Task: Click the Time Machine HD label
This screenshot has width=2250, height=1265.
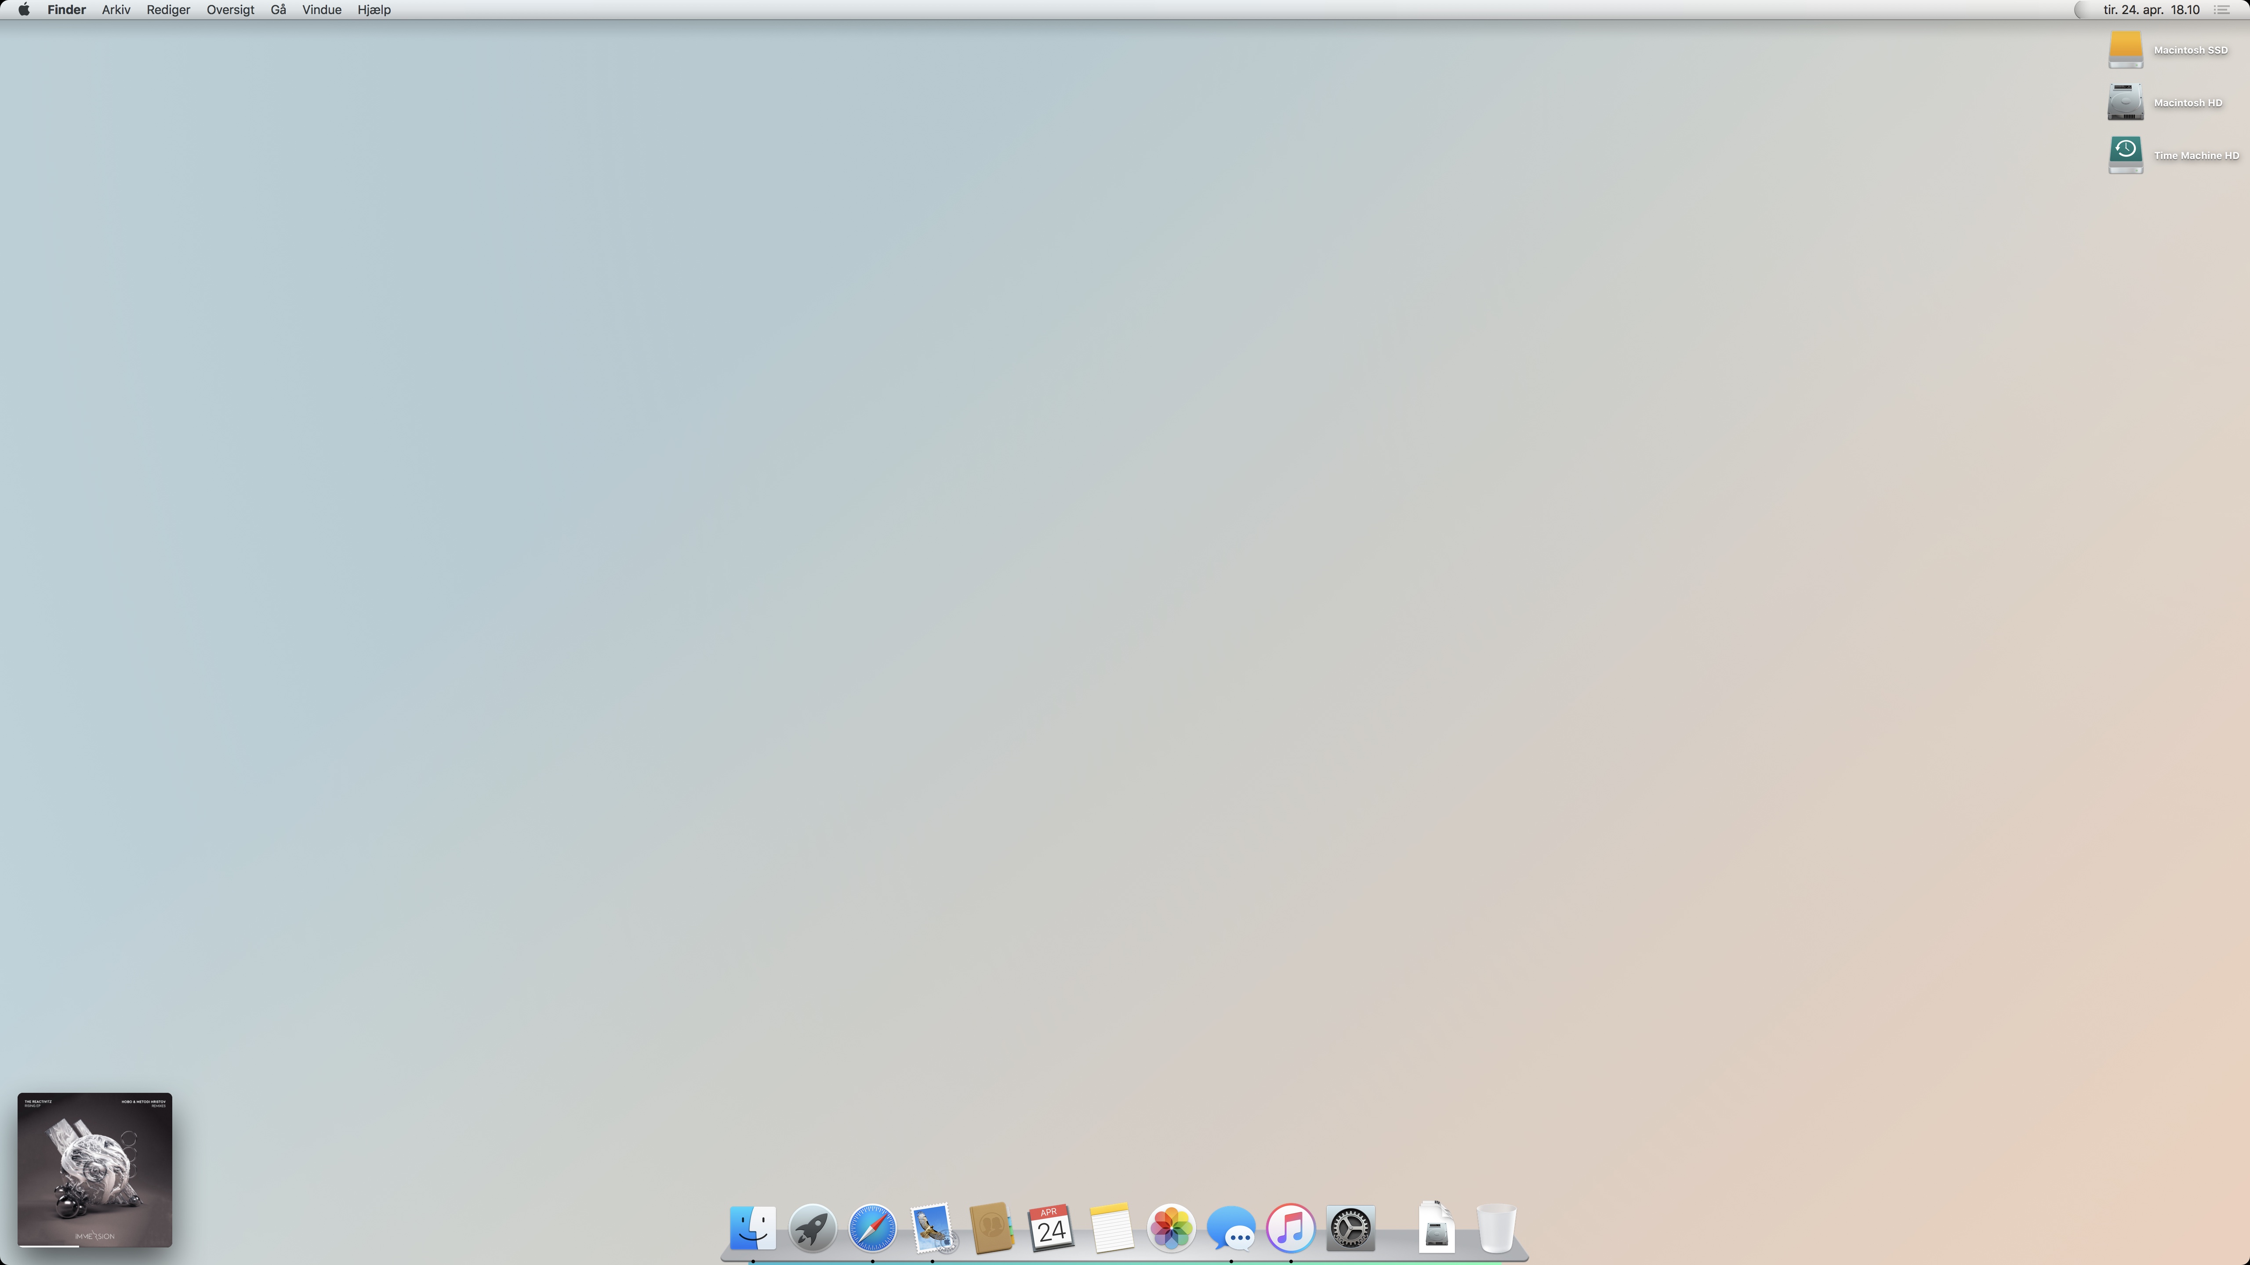Action: point(2196,155)
